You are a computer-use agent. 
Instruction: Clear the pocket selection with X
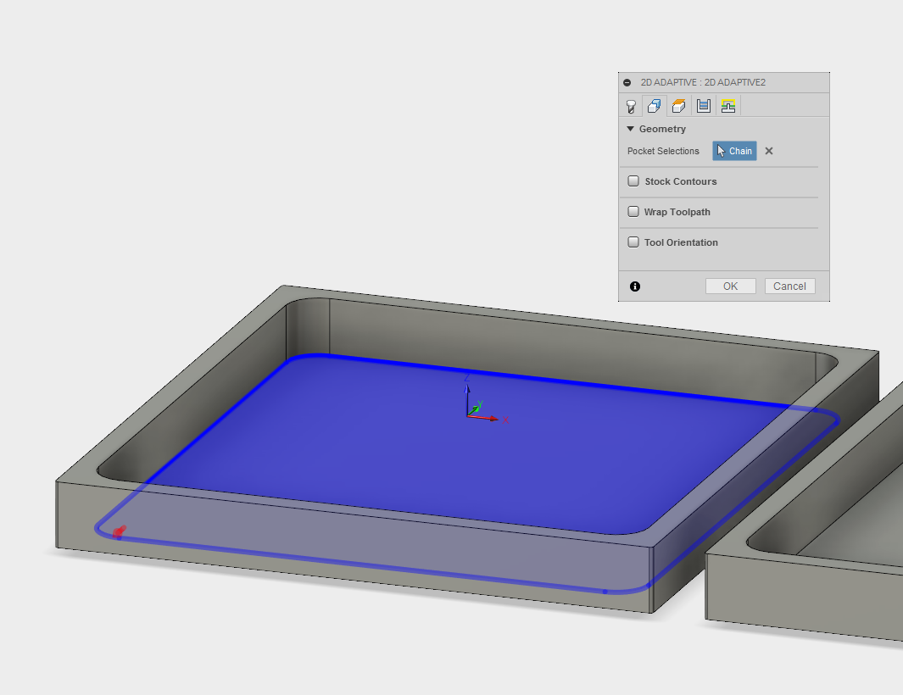[769, 151]
